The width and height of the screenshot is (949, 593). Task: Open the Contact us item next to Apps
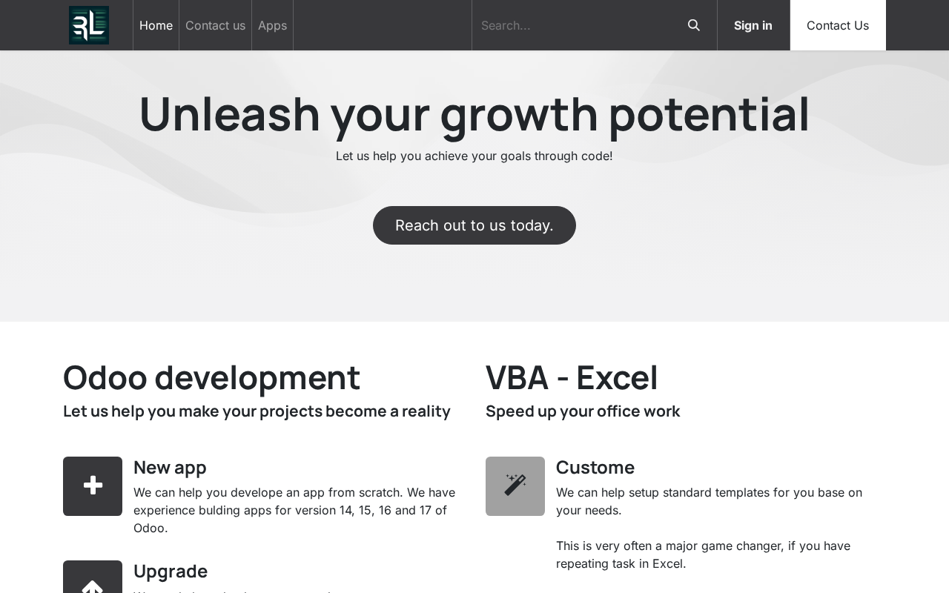click(215, 25)
